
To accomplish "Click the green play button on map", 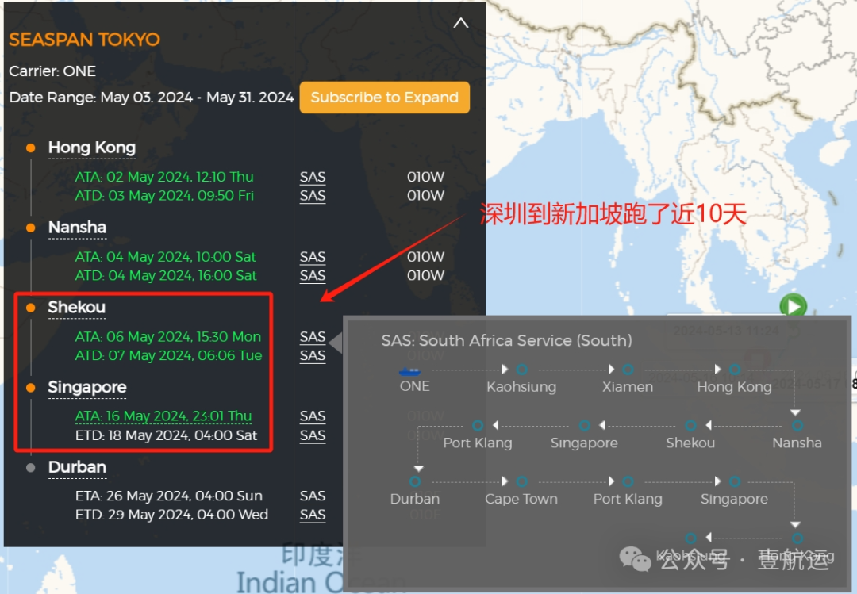I will click(x=793, y=306).
